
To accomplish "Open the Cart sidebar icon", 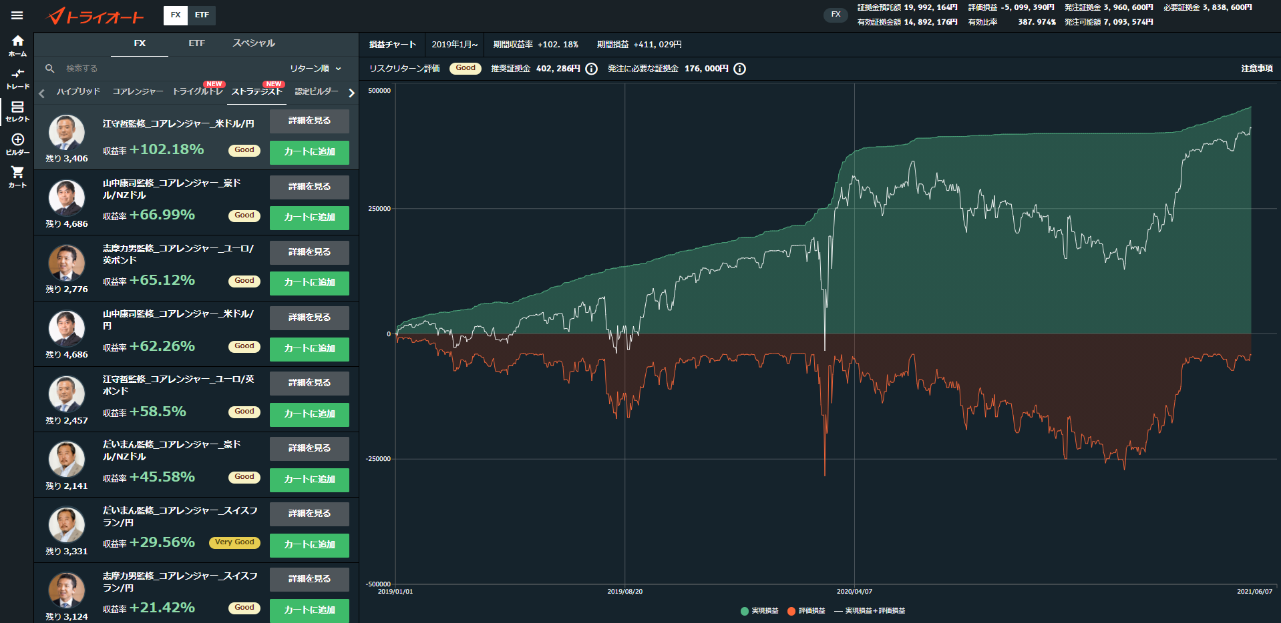I will [x=17, y=177].
